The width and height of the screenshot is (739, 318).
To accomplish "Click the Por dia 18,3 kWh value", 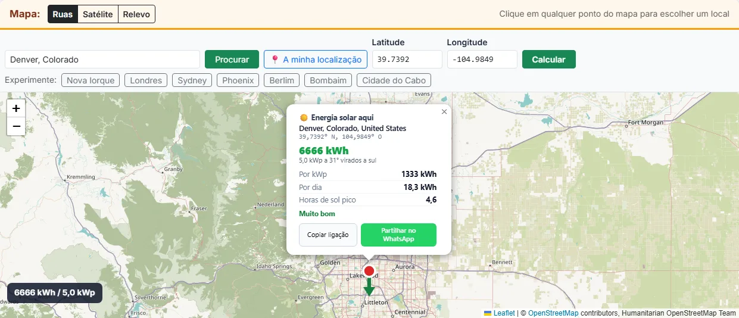I will [420, 187].
